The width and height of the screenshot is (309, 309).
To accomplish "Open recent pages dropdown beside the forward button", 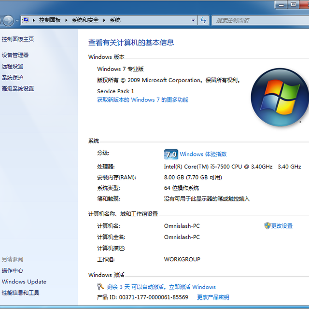I will point(17,20).
